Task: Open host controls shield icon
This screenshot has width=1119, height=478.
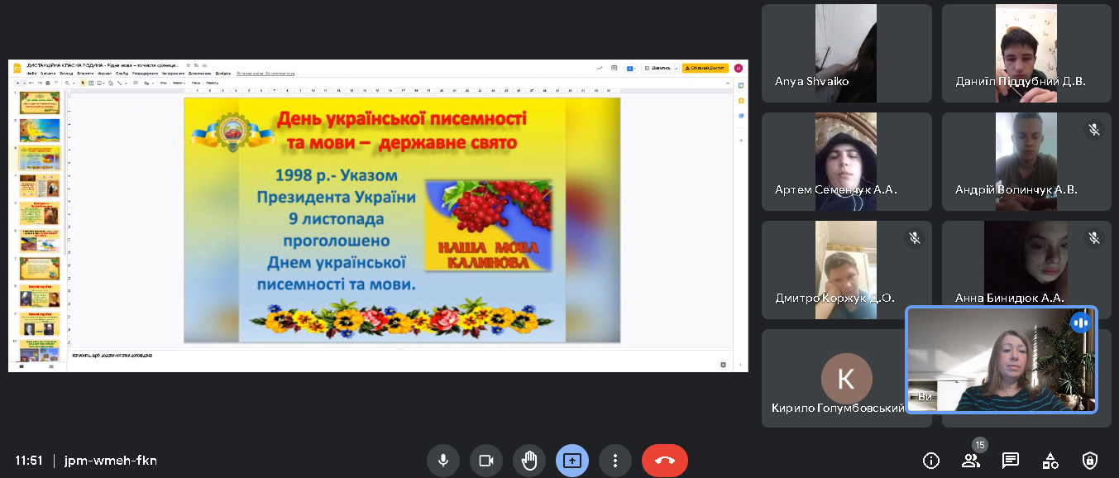Action: click(x=1090, y=461)
